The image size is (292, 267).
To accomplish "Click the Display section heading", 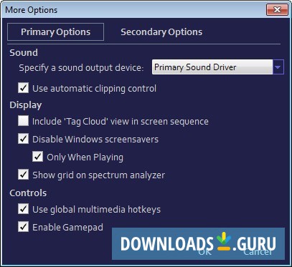I will 26,105.
